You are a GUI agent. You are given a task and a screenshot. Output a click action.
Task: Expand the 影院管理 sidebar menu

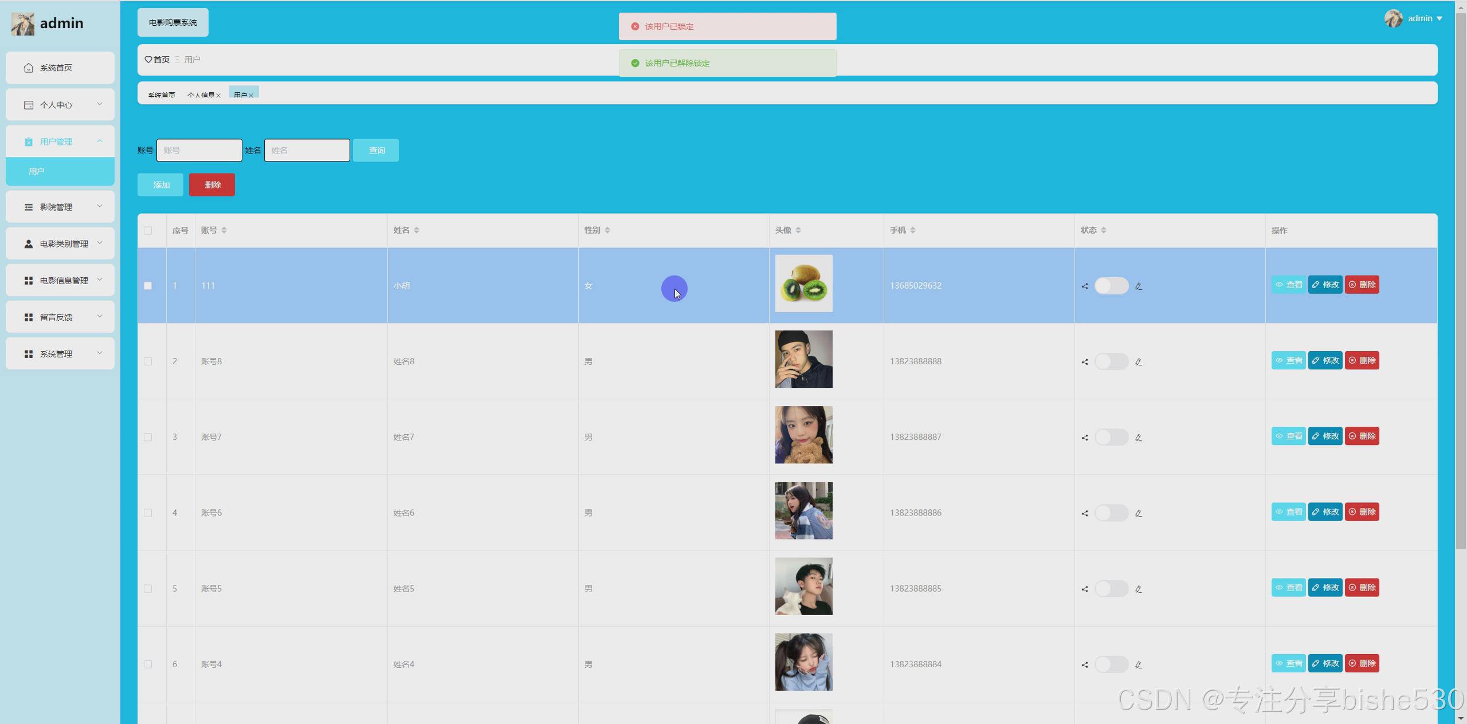tap(60, 207)
